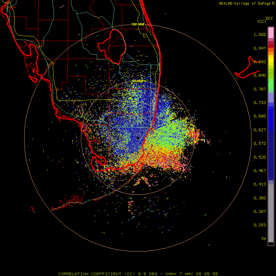
Task: Select the 0.307 legend value
Action: coord(260,212)
